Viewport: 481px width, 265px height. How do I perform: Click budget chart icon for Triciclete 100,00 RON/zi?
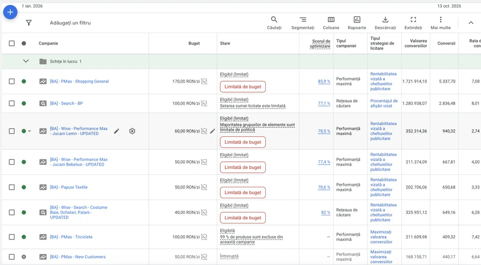pos(204,237)
